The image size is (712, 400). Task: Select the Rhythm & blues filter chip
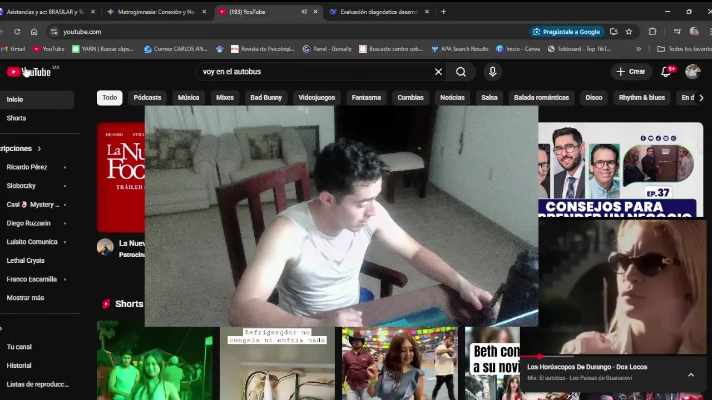[642, 98]
